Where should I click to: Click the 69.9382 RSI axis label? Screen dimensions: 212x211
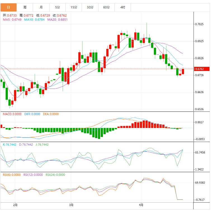(x=200, y=183)
